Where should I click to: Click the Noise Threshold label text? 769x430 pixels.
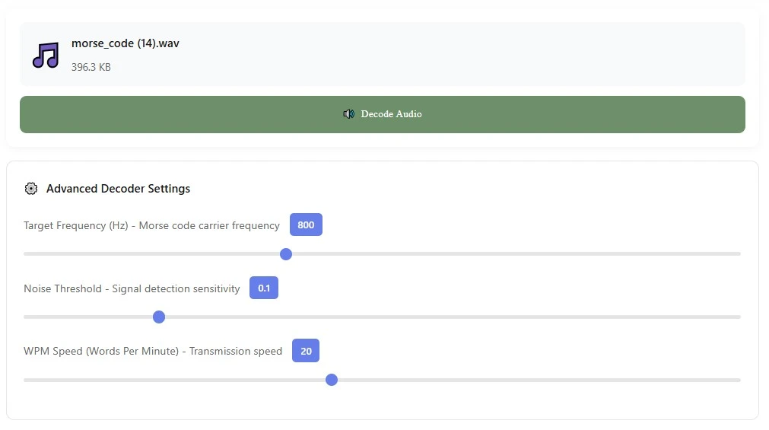pyautogui.click(x=132, y=288)
